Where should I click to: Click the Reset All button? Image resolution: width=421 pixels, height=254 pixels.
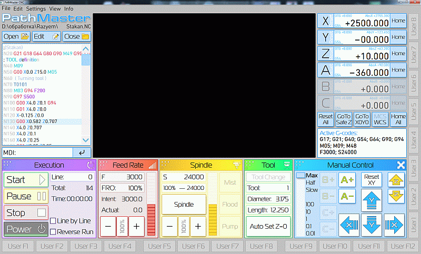pos(326,119)
